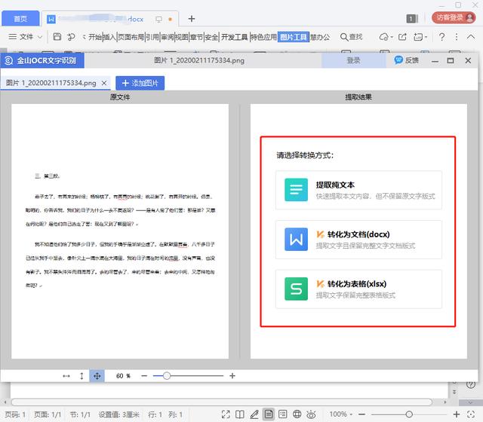Switch to the 开始 ribbon tab
This screenshot has width=483, height=422.
pos(95,37)
